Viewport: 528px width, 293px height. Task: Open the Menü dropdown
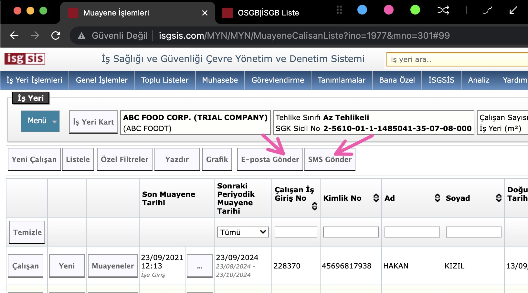pyautogui.click(x=40, y=121)
